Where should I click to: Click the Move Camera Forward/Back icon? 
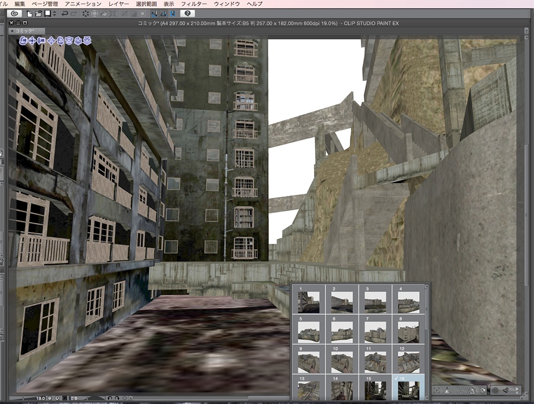click(41, 41)
